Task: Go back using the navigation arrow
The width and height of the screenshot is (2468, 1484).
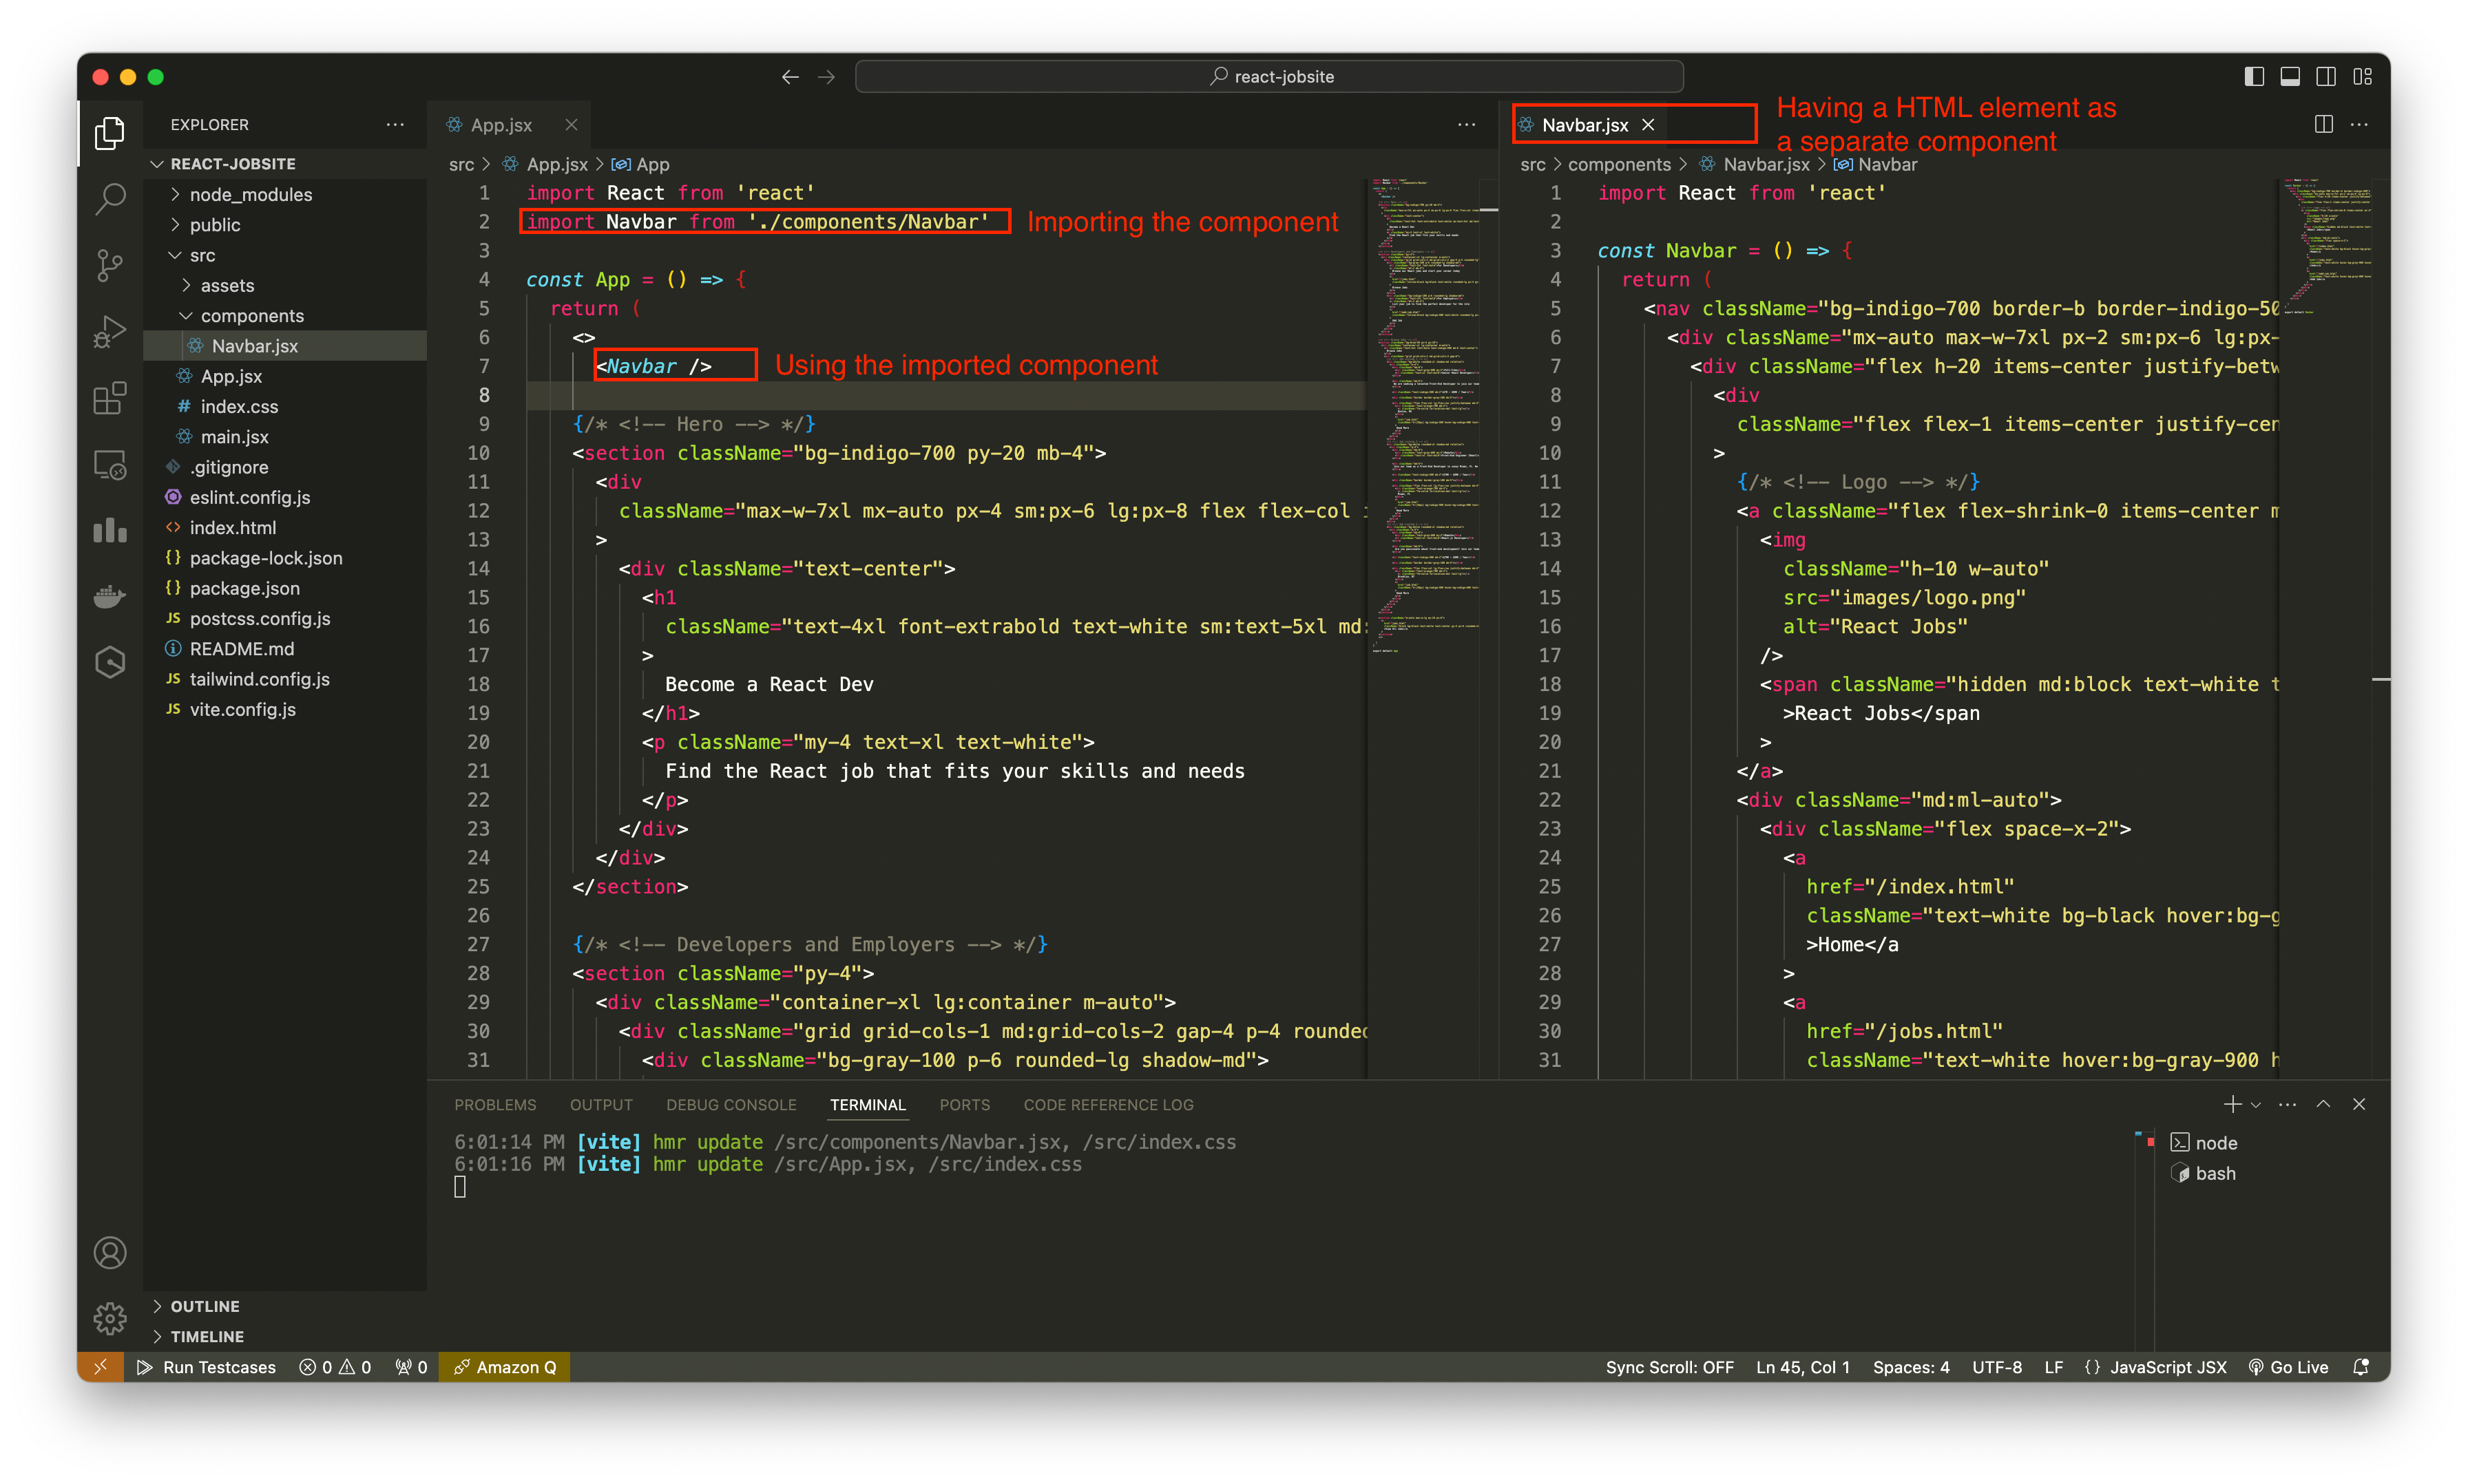Action: pos(791,77)
